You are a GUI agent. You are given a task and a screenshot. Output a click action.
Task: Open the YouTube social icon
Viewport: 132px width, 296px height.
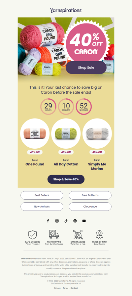point(84,221)
